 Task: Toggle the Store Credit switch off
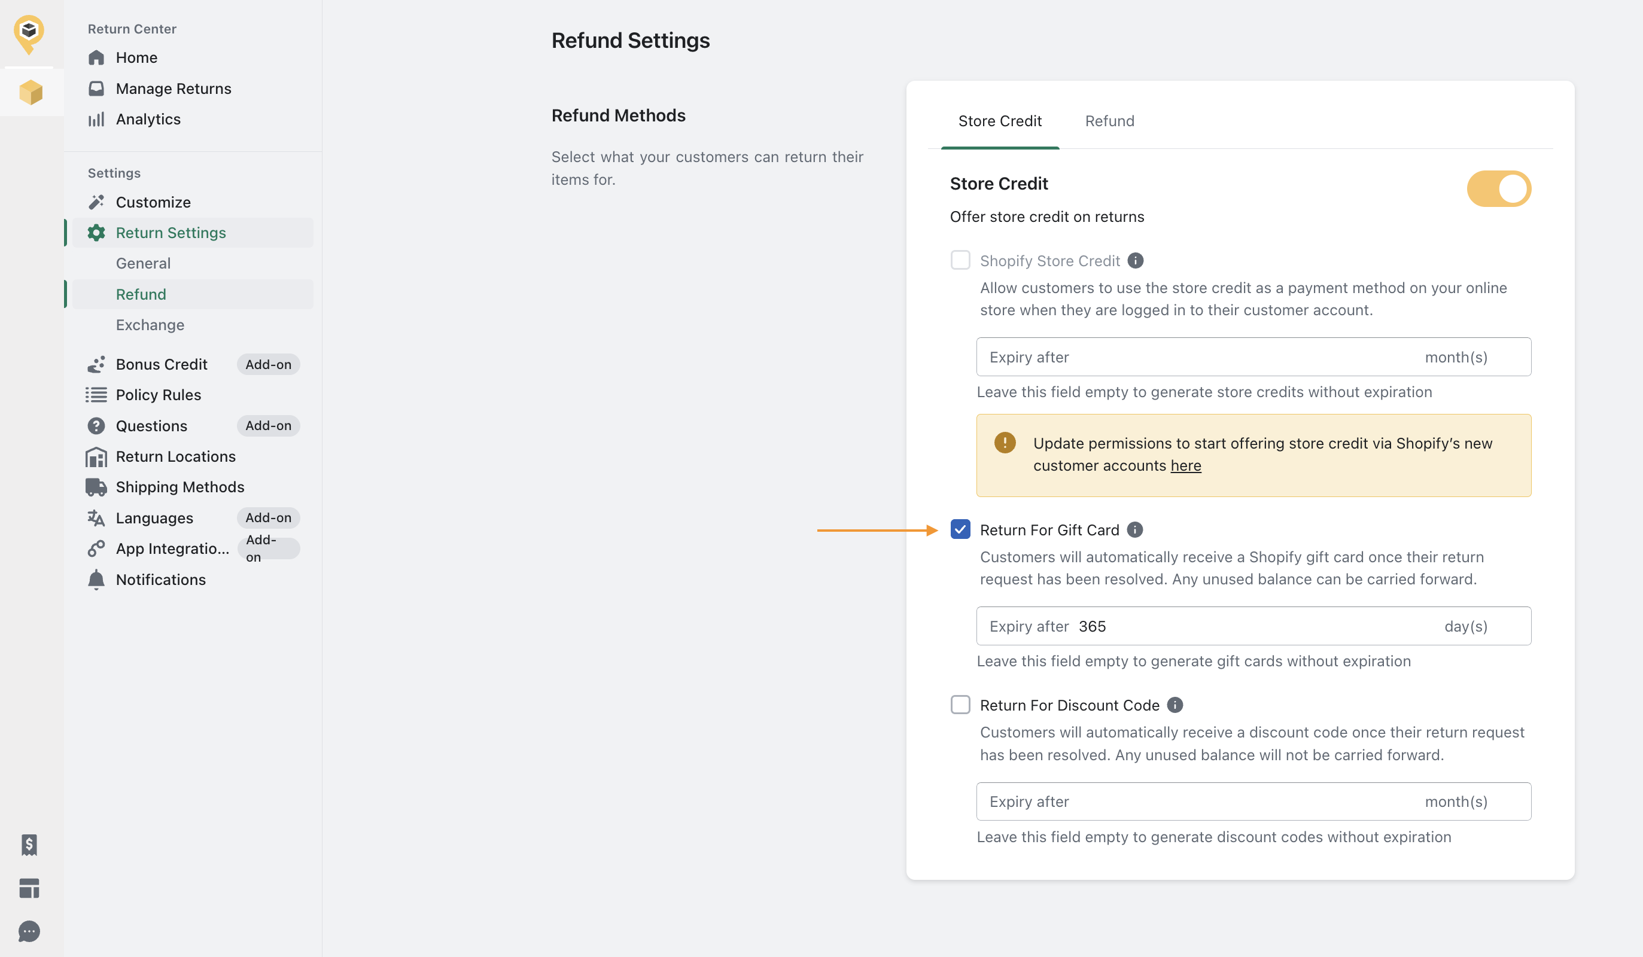pos(1499,188)
